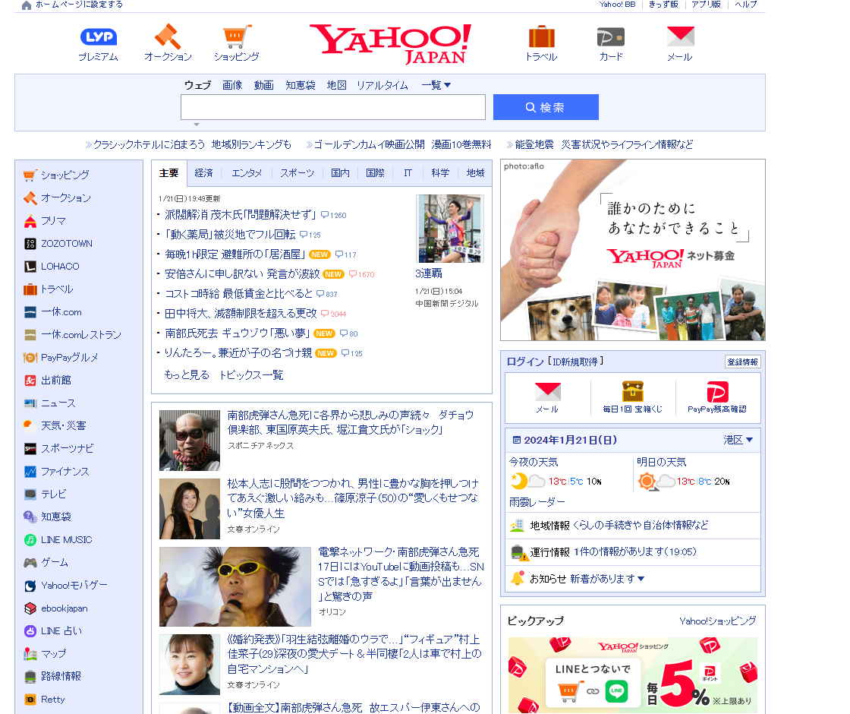
Task: Open the Auction gavel icon in the header
Action: 168,36
